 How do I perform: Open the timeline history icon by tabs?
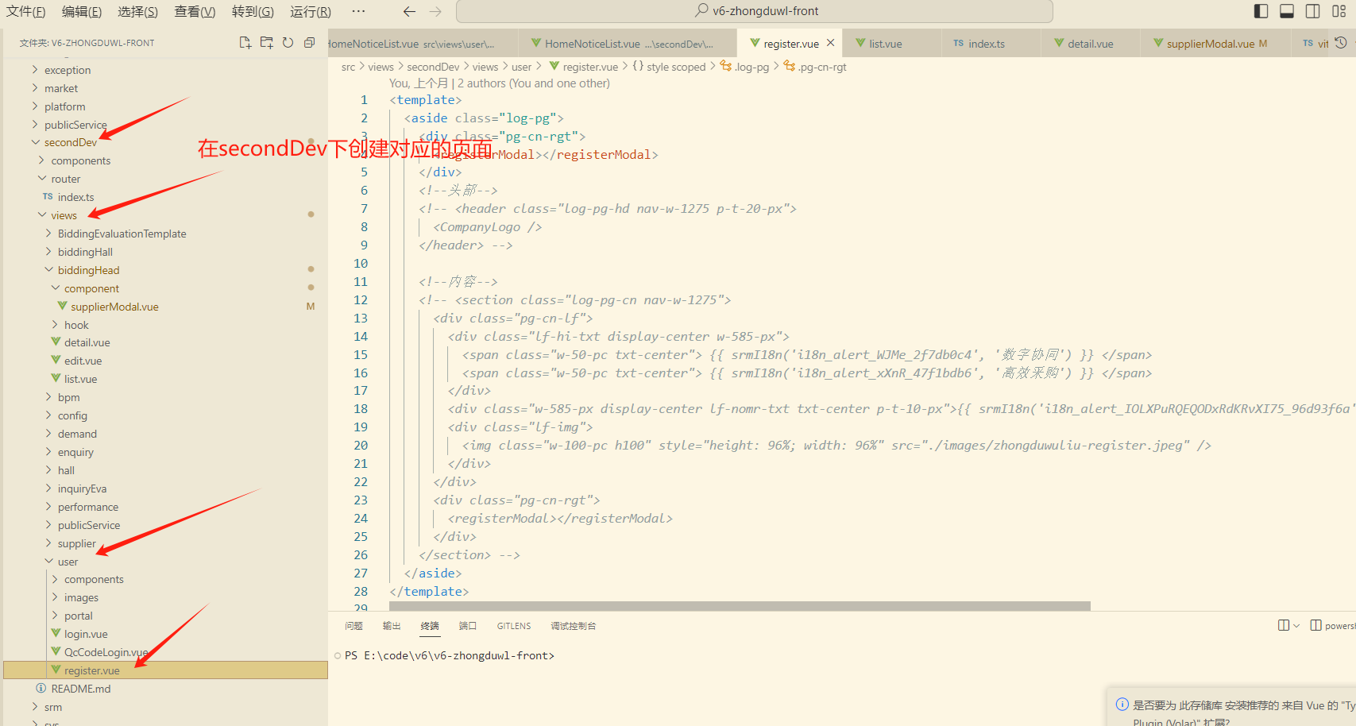click(x=1341, y=43)
